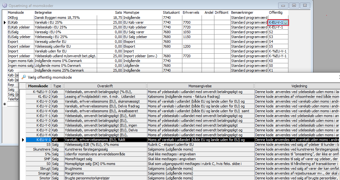Click the row arrow beside the highlighted K-EU-V-1 row

coord(22,140)
